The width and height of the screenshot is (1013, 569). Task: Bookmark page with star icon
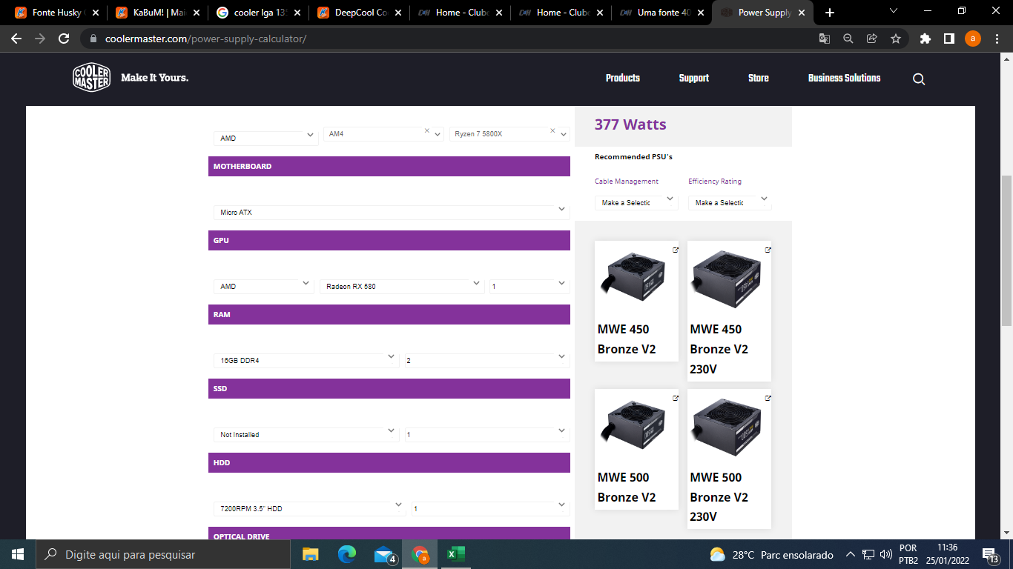pos(896,39)
